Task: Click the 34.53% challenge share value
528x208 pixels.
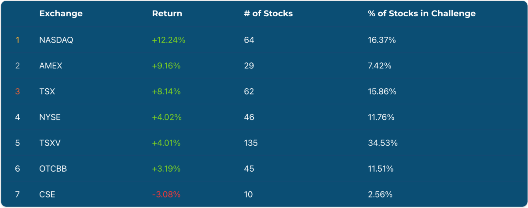Action: click(382, 143)
